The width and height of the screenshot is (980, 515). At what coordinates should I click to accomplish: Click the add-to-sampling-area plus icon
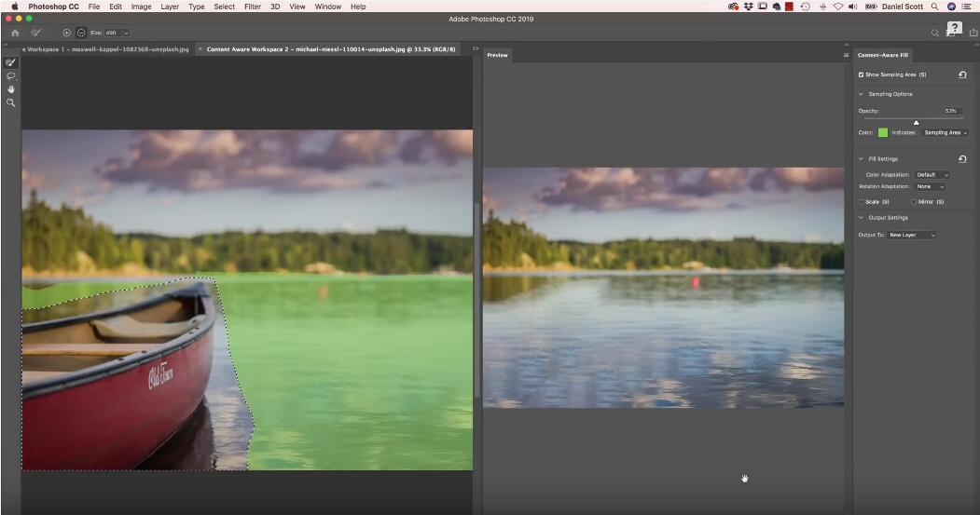click(66, 33)
